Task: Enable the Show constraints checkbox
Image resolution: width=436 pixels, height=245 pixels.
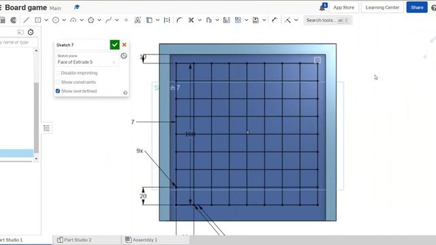Action: (58, 82)
